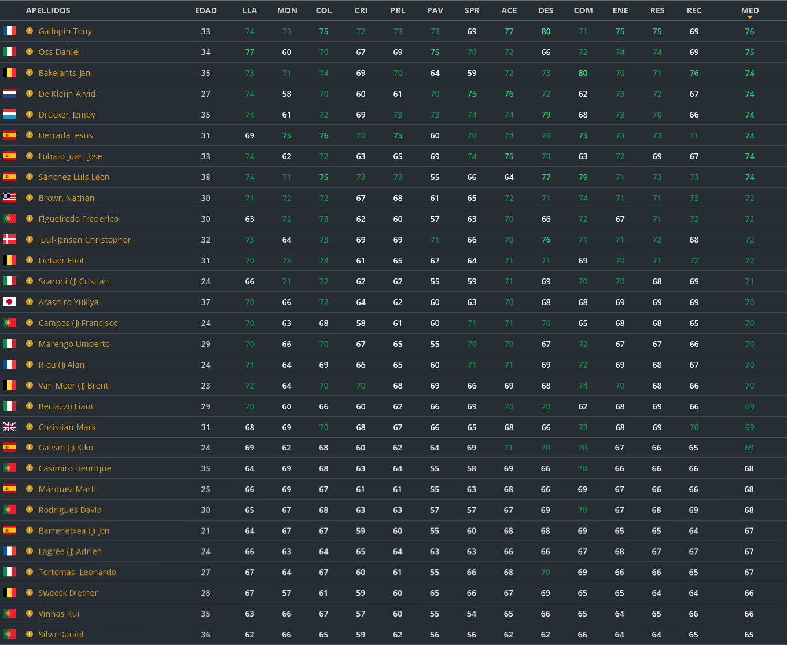The width and height of the screenshot is (787, 645).
Task: Sort riders by CRI column header
Action: click(x=361, y=10)
